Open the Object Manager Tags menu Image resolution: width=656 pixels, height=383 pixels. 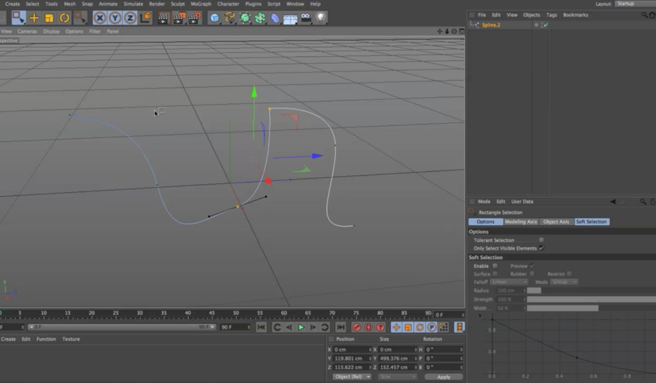[551, 15]
